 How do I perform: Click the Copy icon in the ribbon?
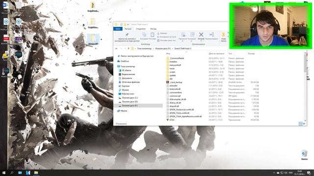tap(144, 35)
